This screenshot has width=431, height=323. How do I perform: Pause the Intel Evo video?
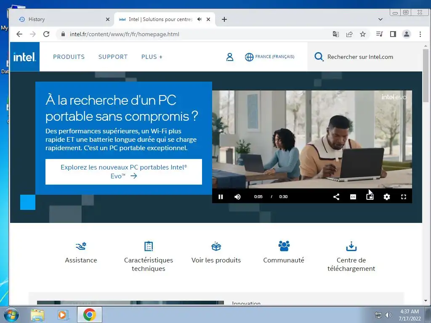click(x=221, y=197)
